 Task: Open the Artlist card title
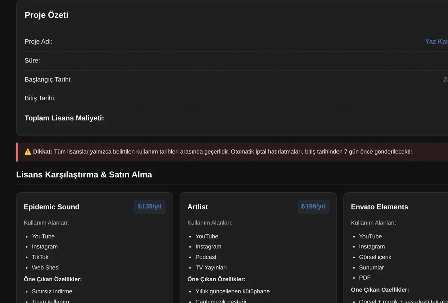click(x=197, y=207)
